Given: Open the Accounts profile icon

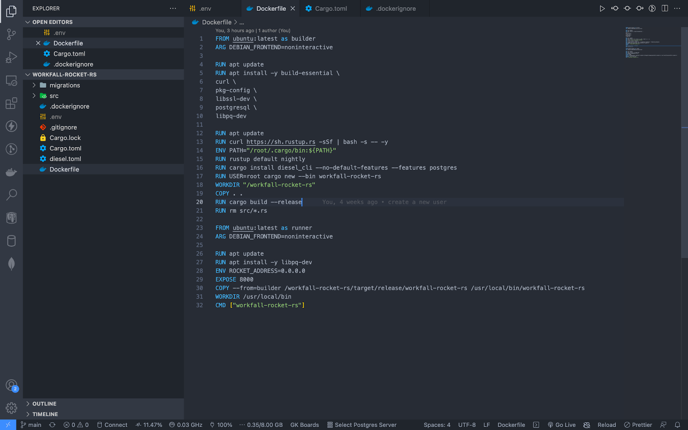Looking at the screenshot, I should point(12,386).
